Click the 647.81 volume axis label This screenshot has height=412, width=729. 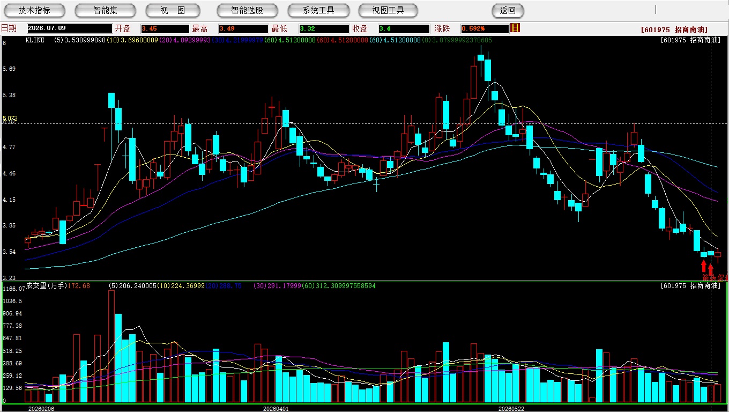coord(12,339)
